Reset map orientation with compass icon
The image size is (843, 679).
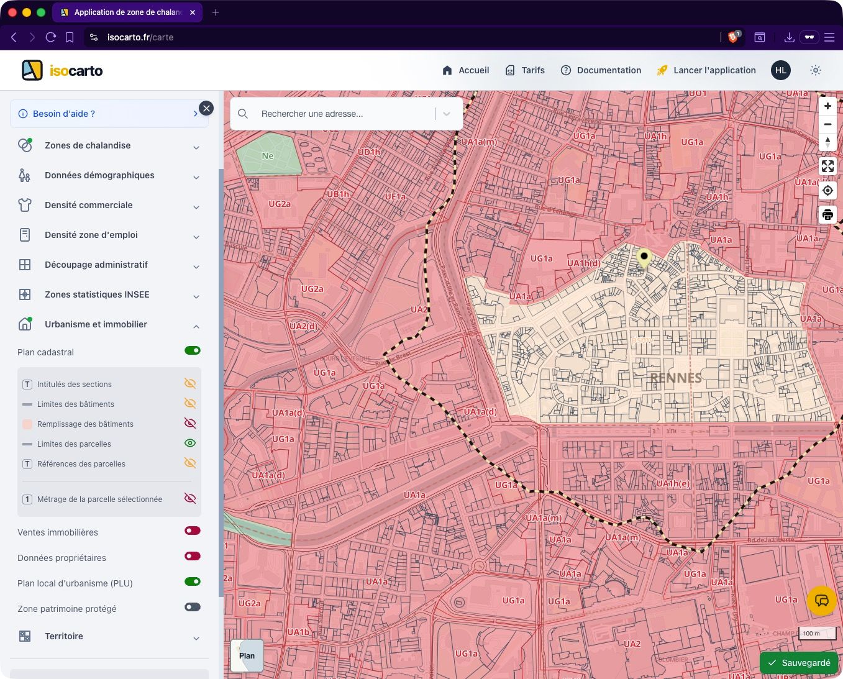[827, 142]
